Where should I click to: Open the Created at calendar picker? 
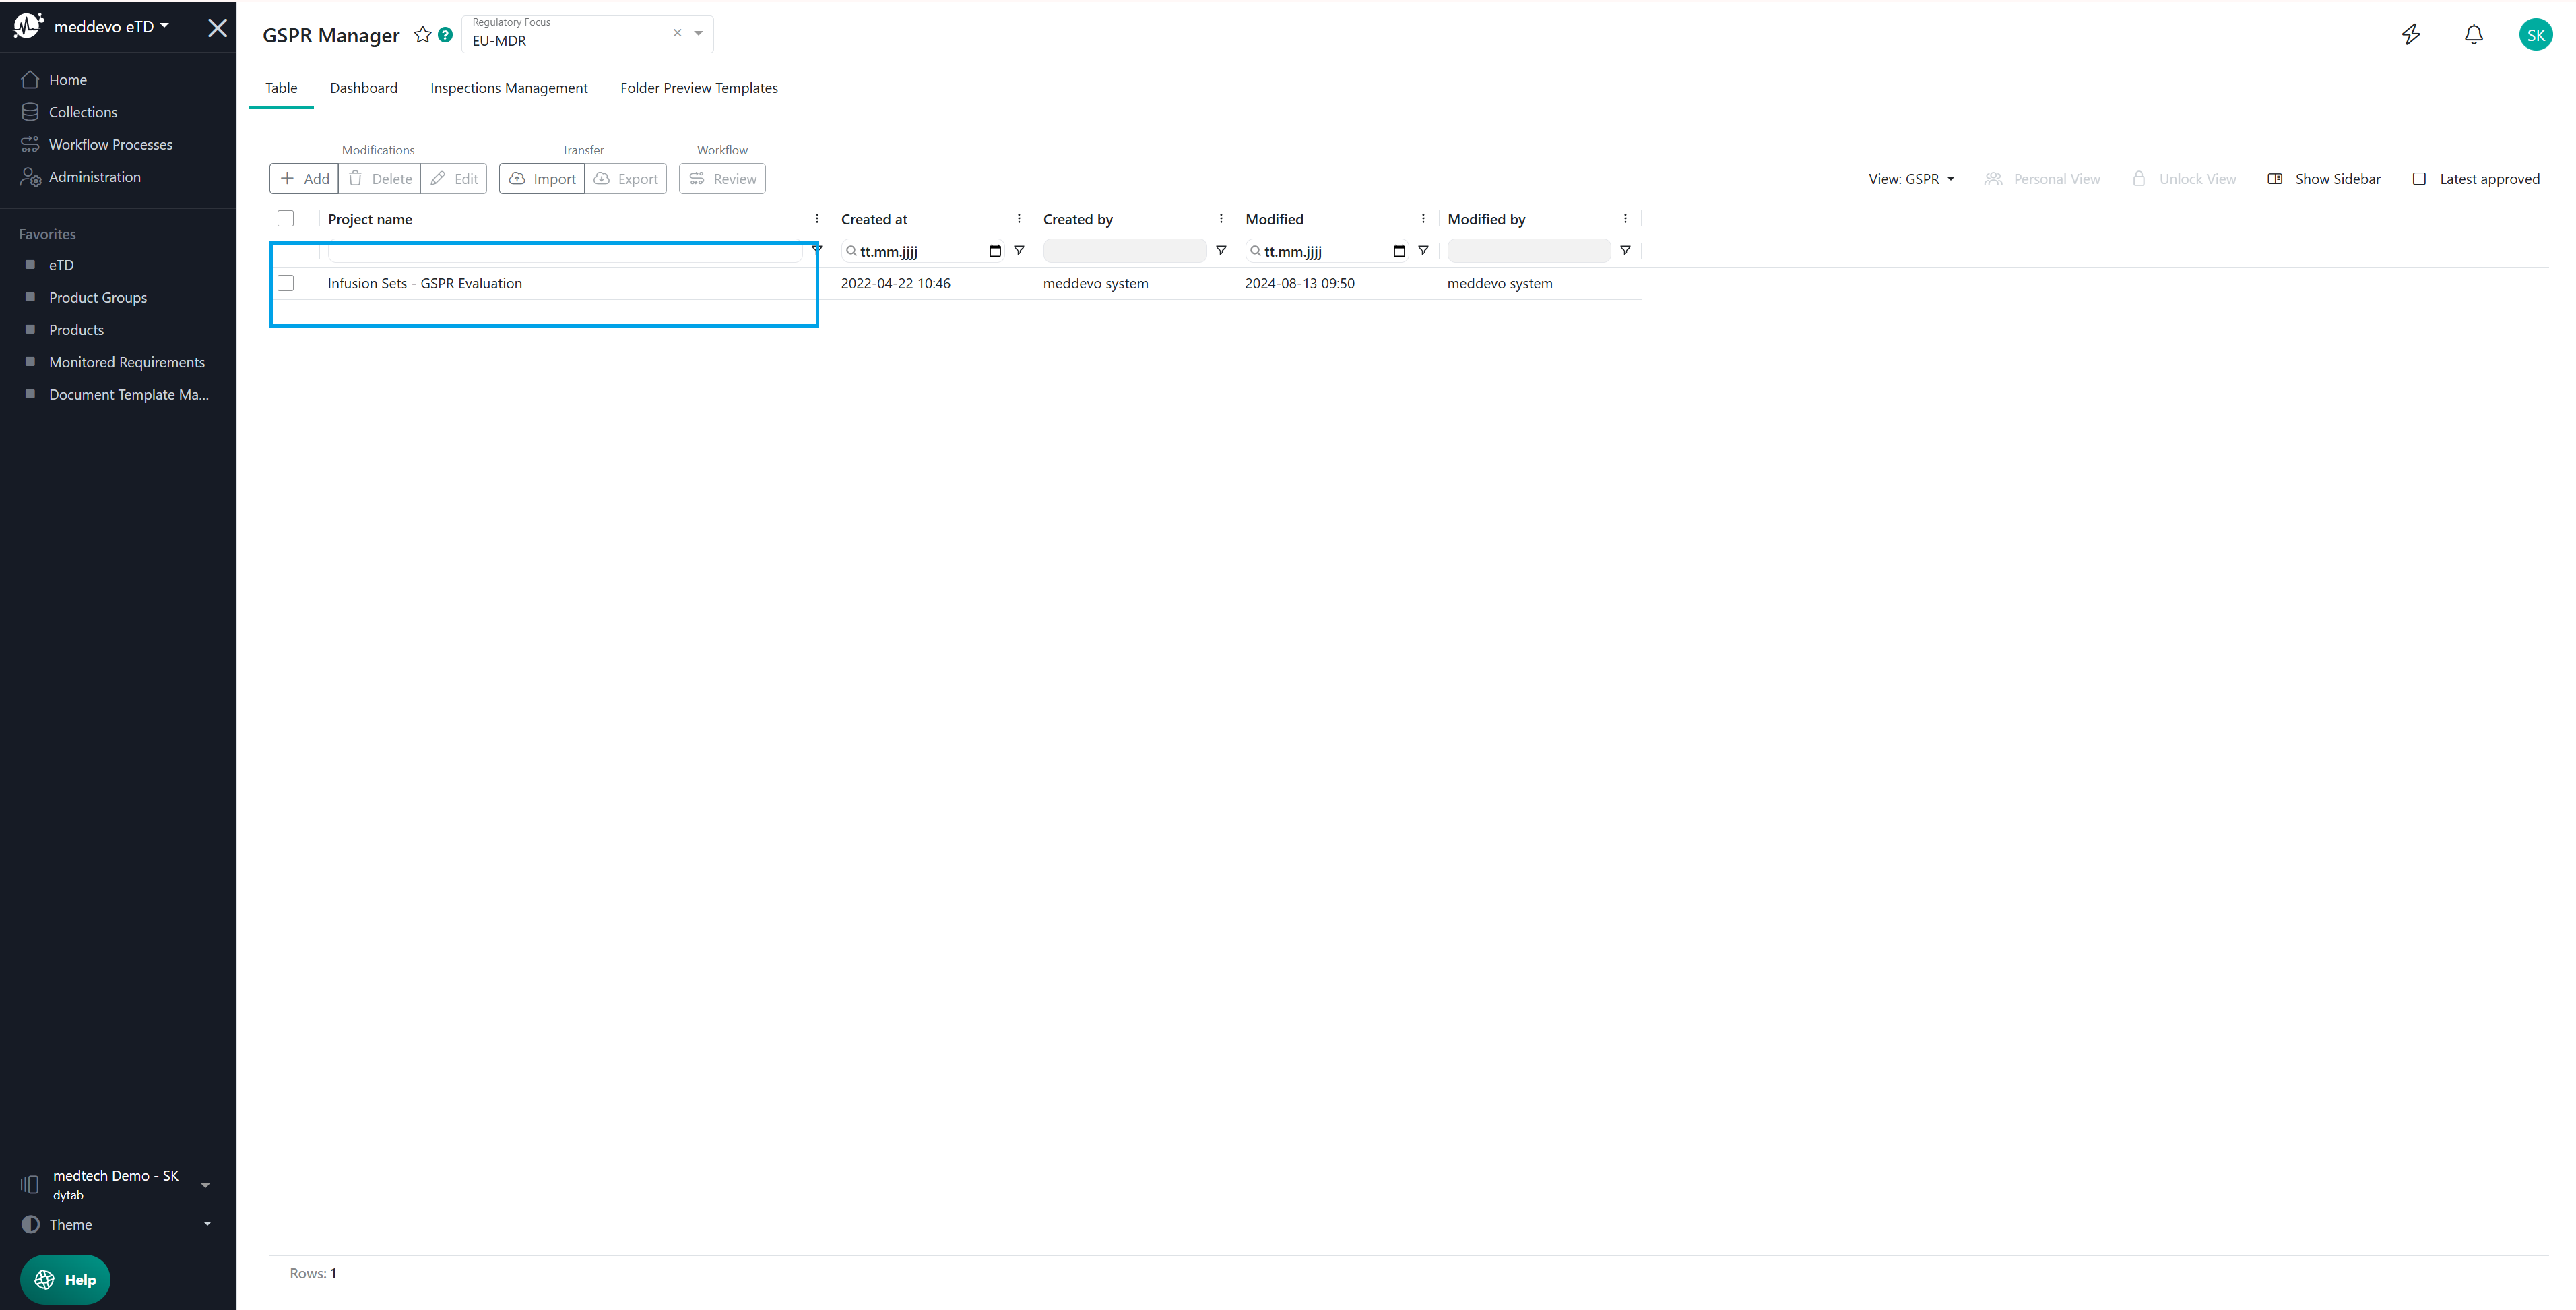click(995, 251)
